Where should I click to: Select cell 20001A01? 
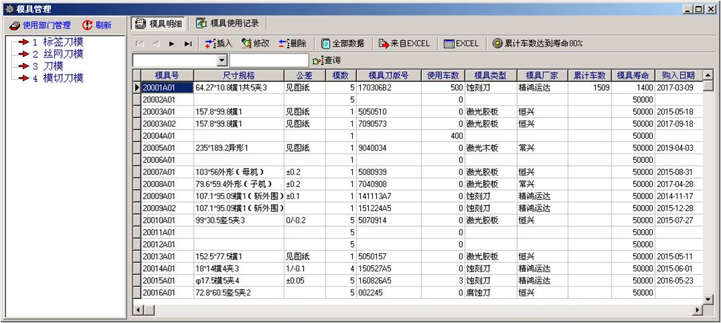(167, 87)
